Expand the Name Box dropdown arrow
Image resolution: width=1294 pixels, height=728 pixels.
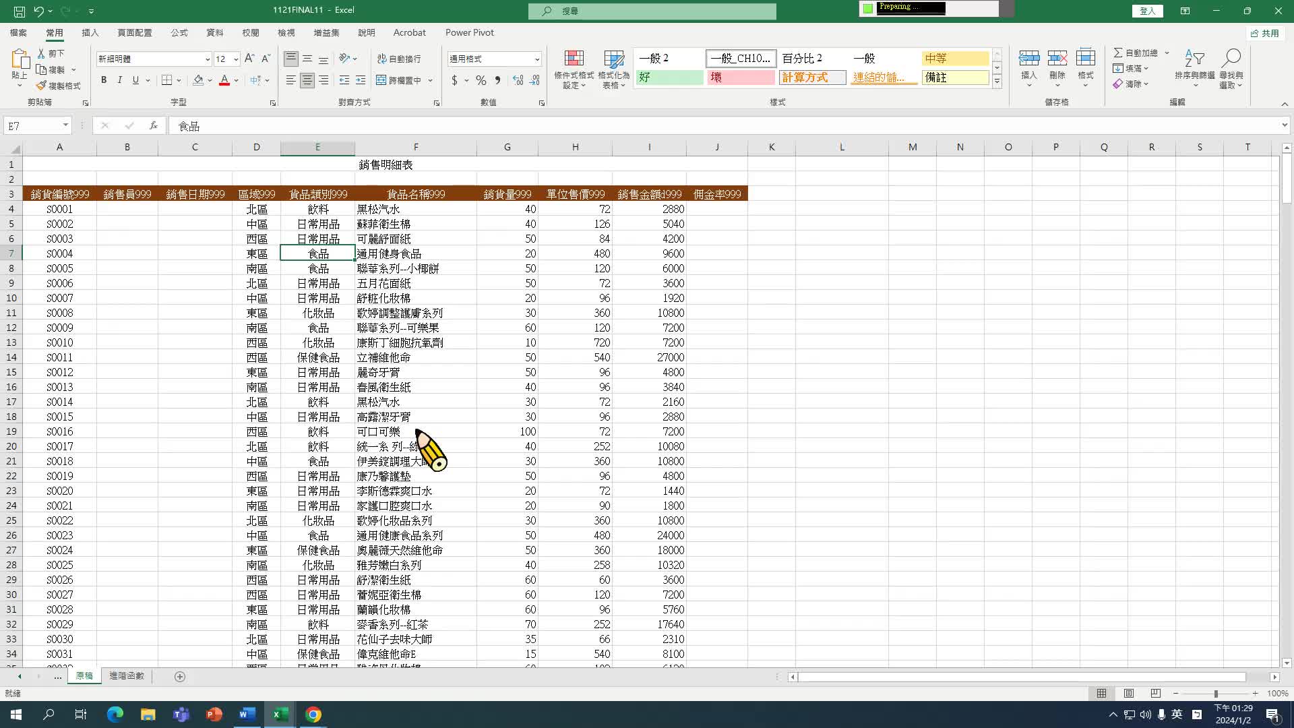[x=65, y=125]
